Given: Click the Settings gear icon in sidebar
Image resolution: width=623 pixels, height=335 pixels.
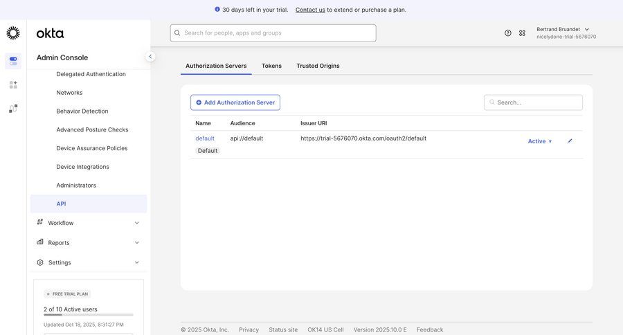Looking at the screenshot, I should coord(39,262).
